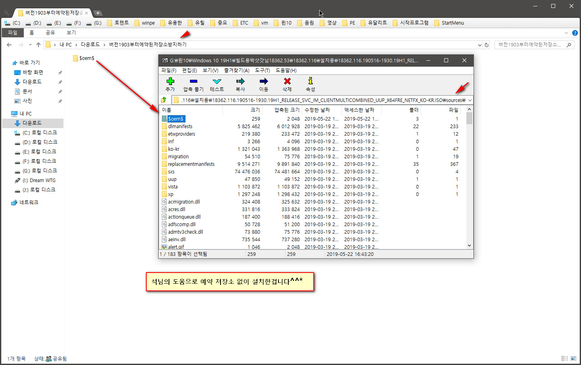Open 파일(F) menu in 7-Zip

(x=169, y=70)
